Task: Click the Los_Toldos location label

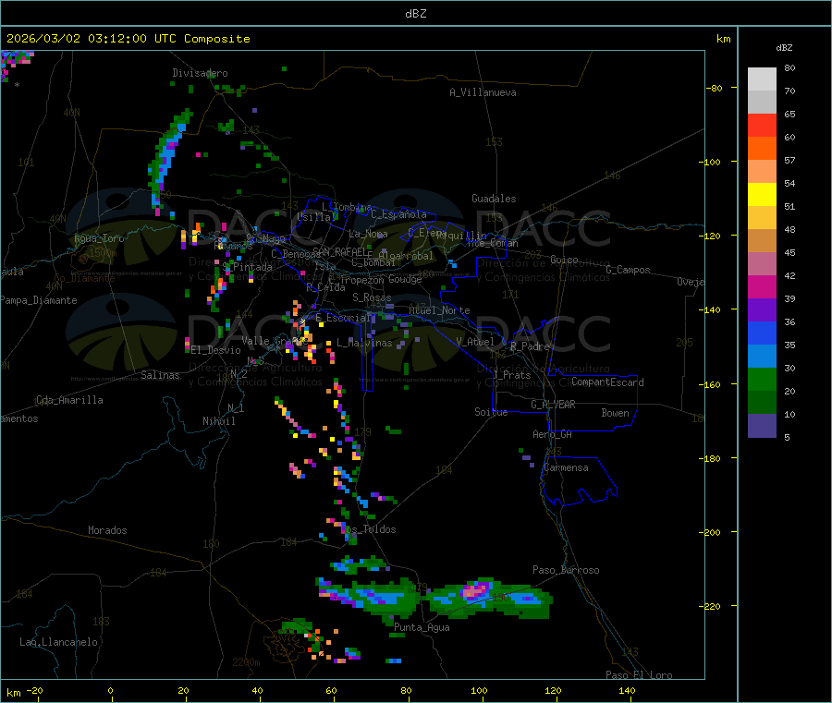Action: (x=370, y=529)
